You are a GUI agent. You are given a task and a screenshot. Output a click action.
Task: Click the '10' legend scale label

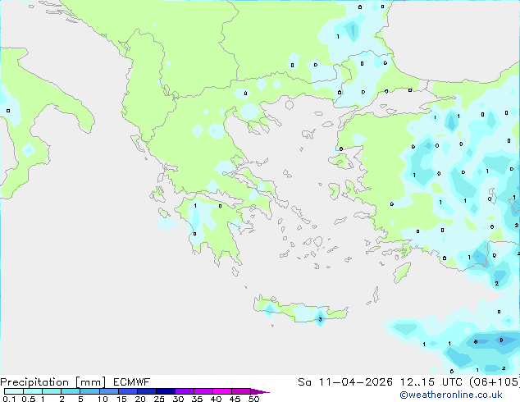(x=103, y=399)
